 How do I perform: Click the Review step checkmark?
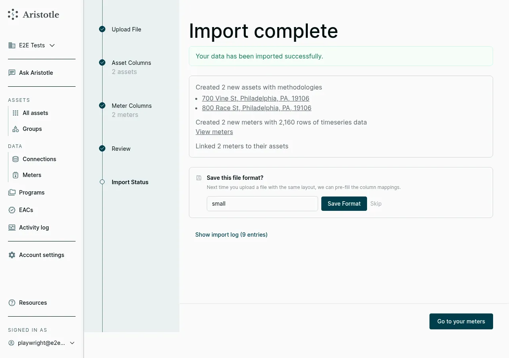(102, 148)
